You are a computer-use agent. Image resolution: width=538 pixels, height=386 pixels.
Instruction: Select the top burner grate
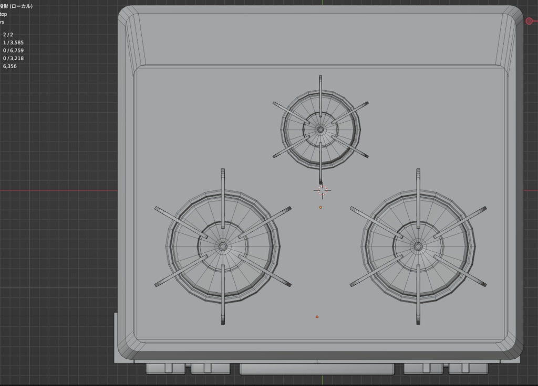(319, 128)
